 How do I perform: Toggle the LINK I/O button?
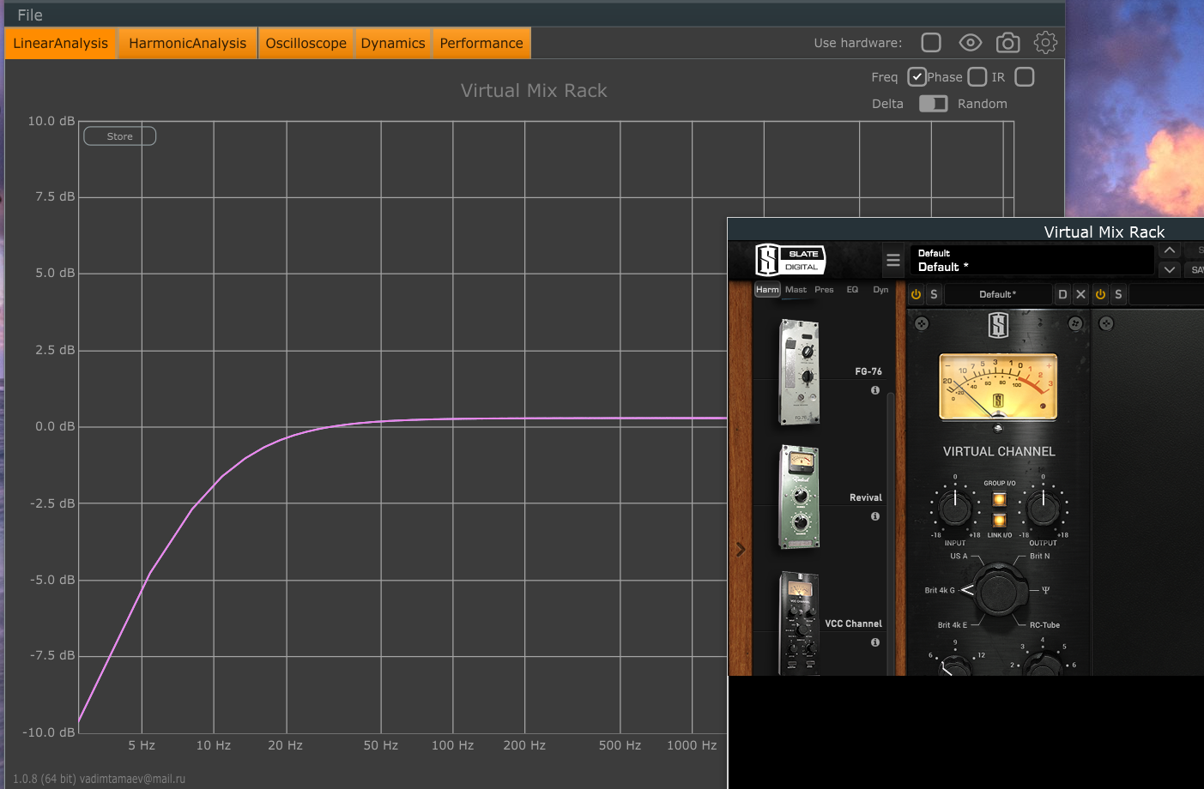999,520
